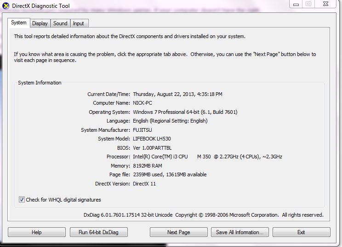Image resolution: width=342 pixels, height=247 pixels.
Task: Click the 'DirectX Diagnostic Tool' window title text
Action: tap(41, 6)
